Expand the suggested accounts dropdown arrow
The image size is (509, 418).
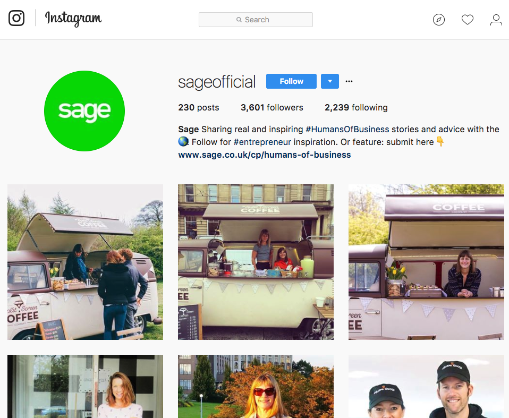(330, 81)
